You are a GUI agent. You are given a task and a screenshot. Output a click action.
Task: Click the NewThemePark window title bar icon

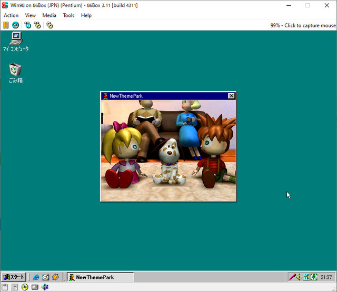pos(105,96)
